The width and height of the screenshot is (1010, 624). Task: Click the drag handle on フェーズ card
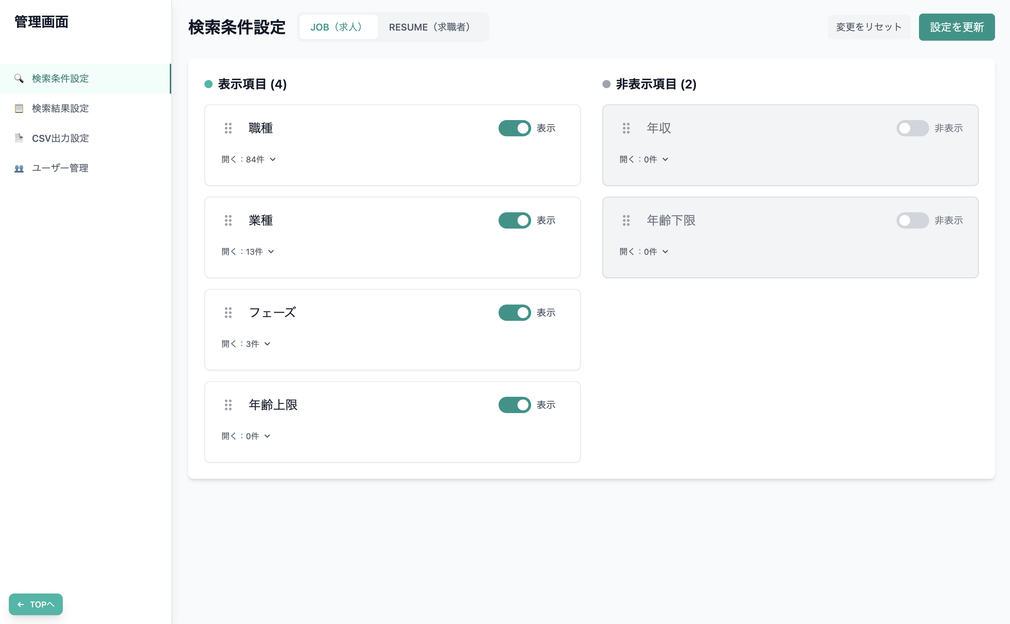[229, 312]
